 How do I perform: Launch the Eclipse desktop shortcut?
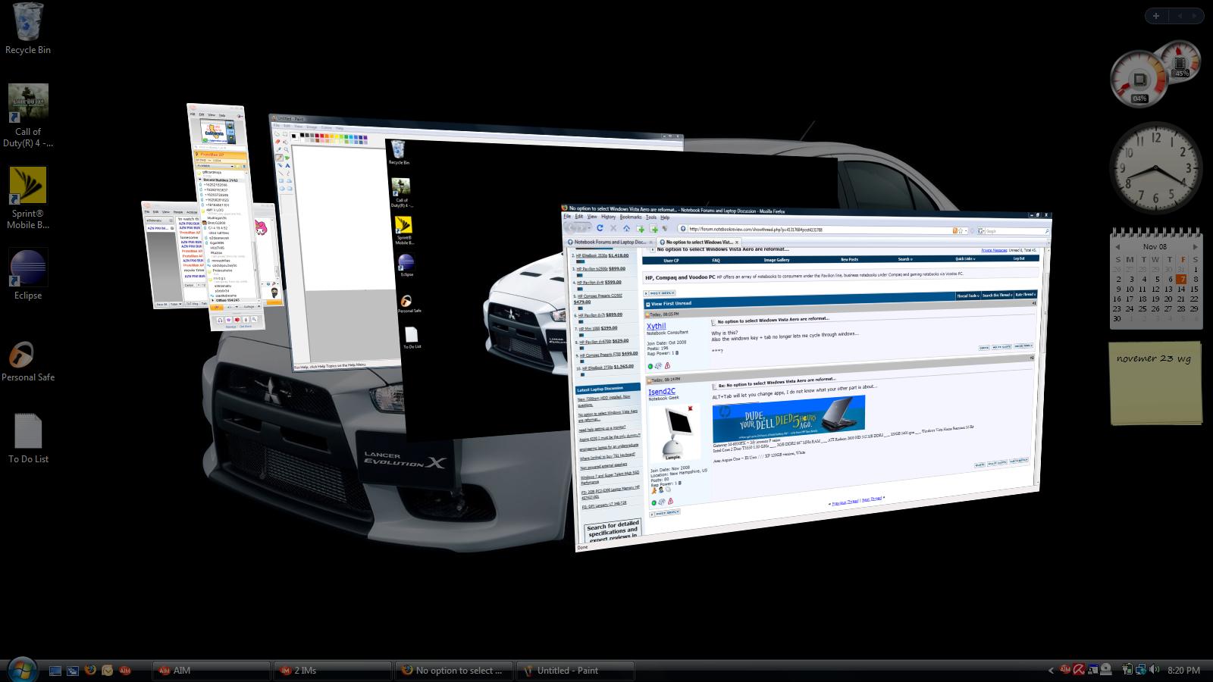coord(28,274)
